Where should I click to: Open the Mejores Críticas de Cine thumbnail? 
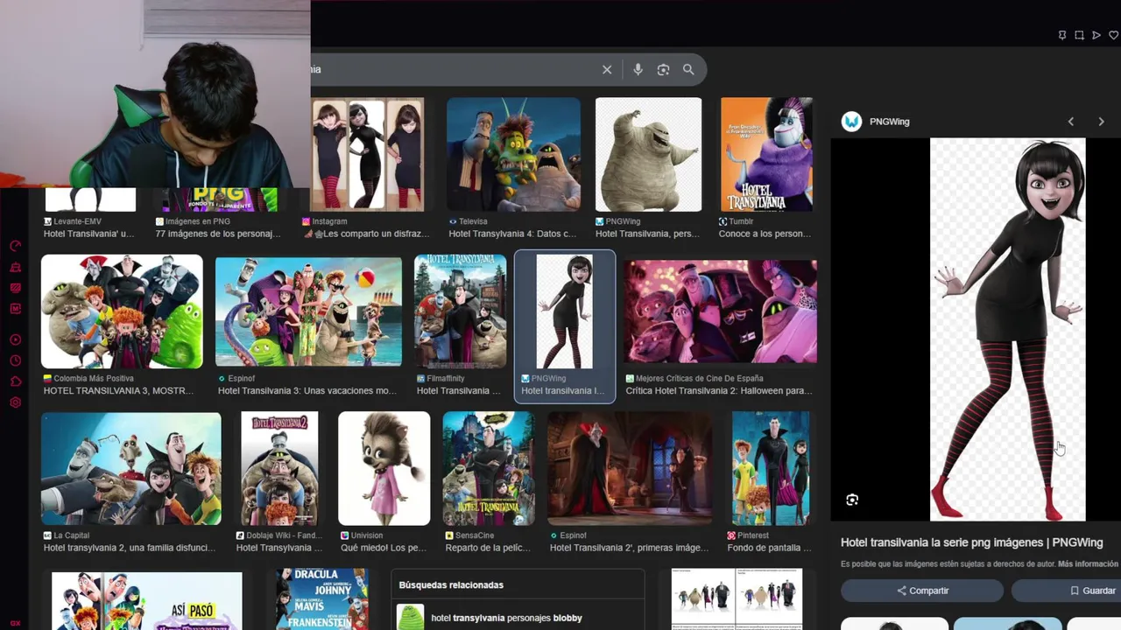(x=720, y=311)
